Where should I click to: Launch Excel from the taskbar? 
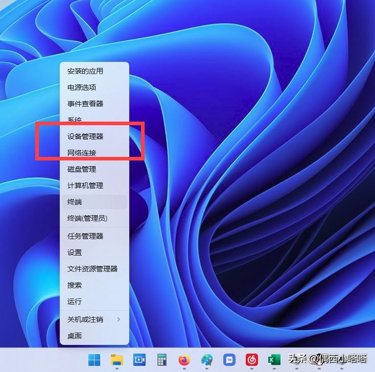click(274, 360)
